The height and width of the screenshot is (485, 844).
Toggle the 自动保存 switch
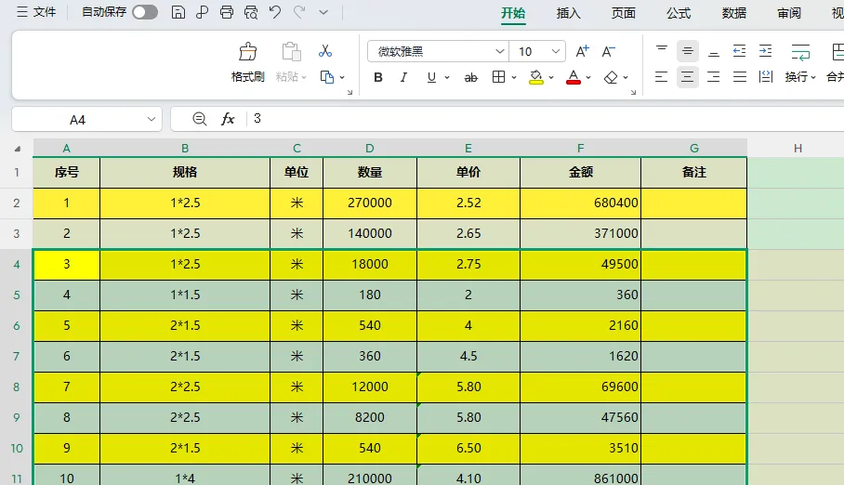click(145, 12)
